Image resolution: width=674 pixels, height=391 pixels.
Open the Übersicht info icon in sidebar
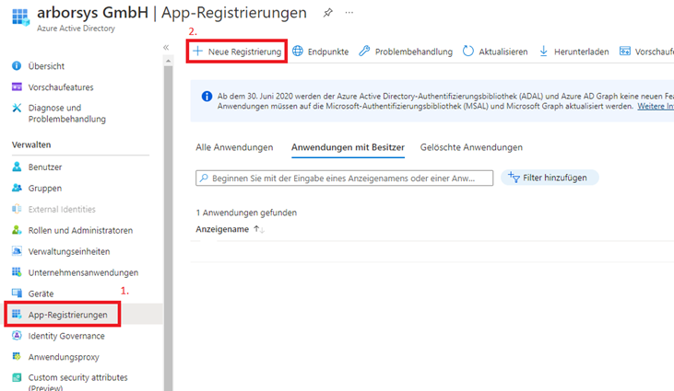tap(17, 66)
